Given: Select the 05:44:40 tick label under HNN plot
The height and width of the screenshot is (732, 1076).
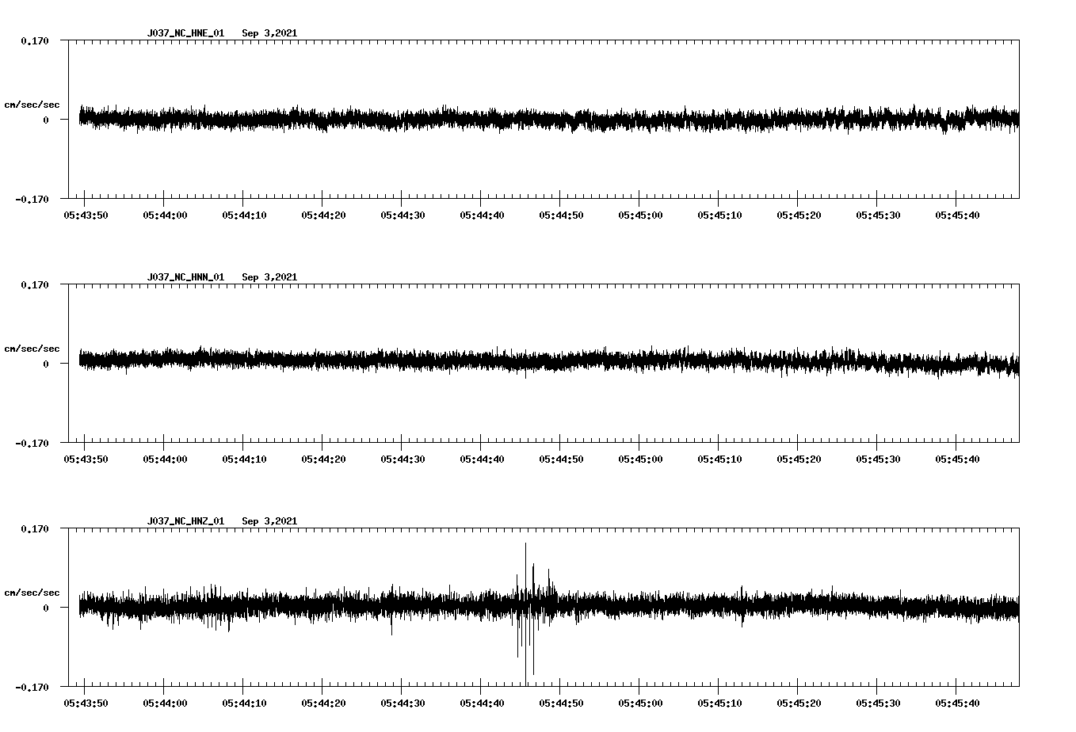Looking at the screenshot, I should [x=482, y=459].
